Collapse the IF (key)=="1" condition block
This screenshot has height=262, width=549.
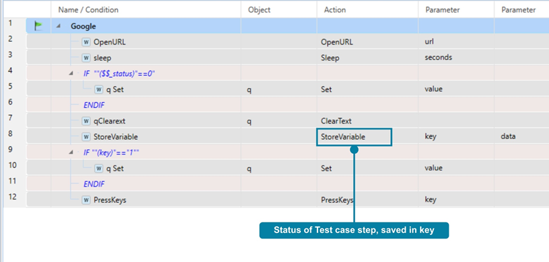tap(72, 152)
